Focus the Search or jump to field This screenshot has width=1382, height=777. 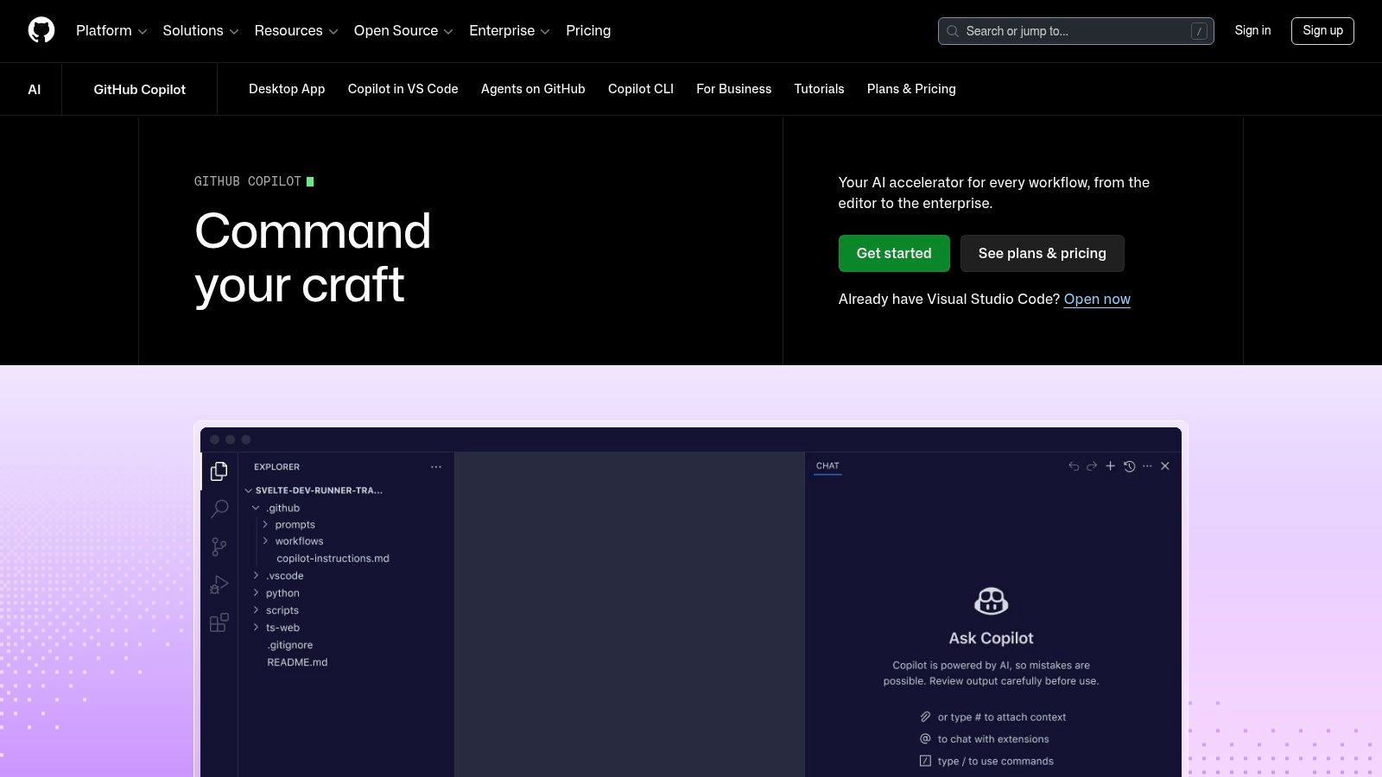[x=1076, y=31]
